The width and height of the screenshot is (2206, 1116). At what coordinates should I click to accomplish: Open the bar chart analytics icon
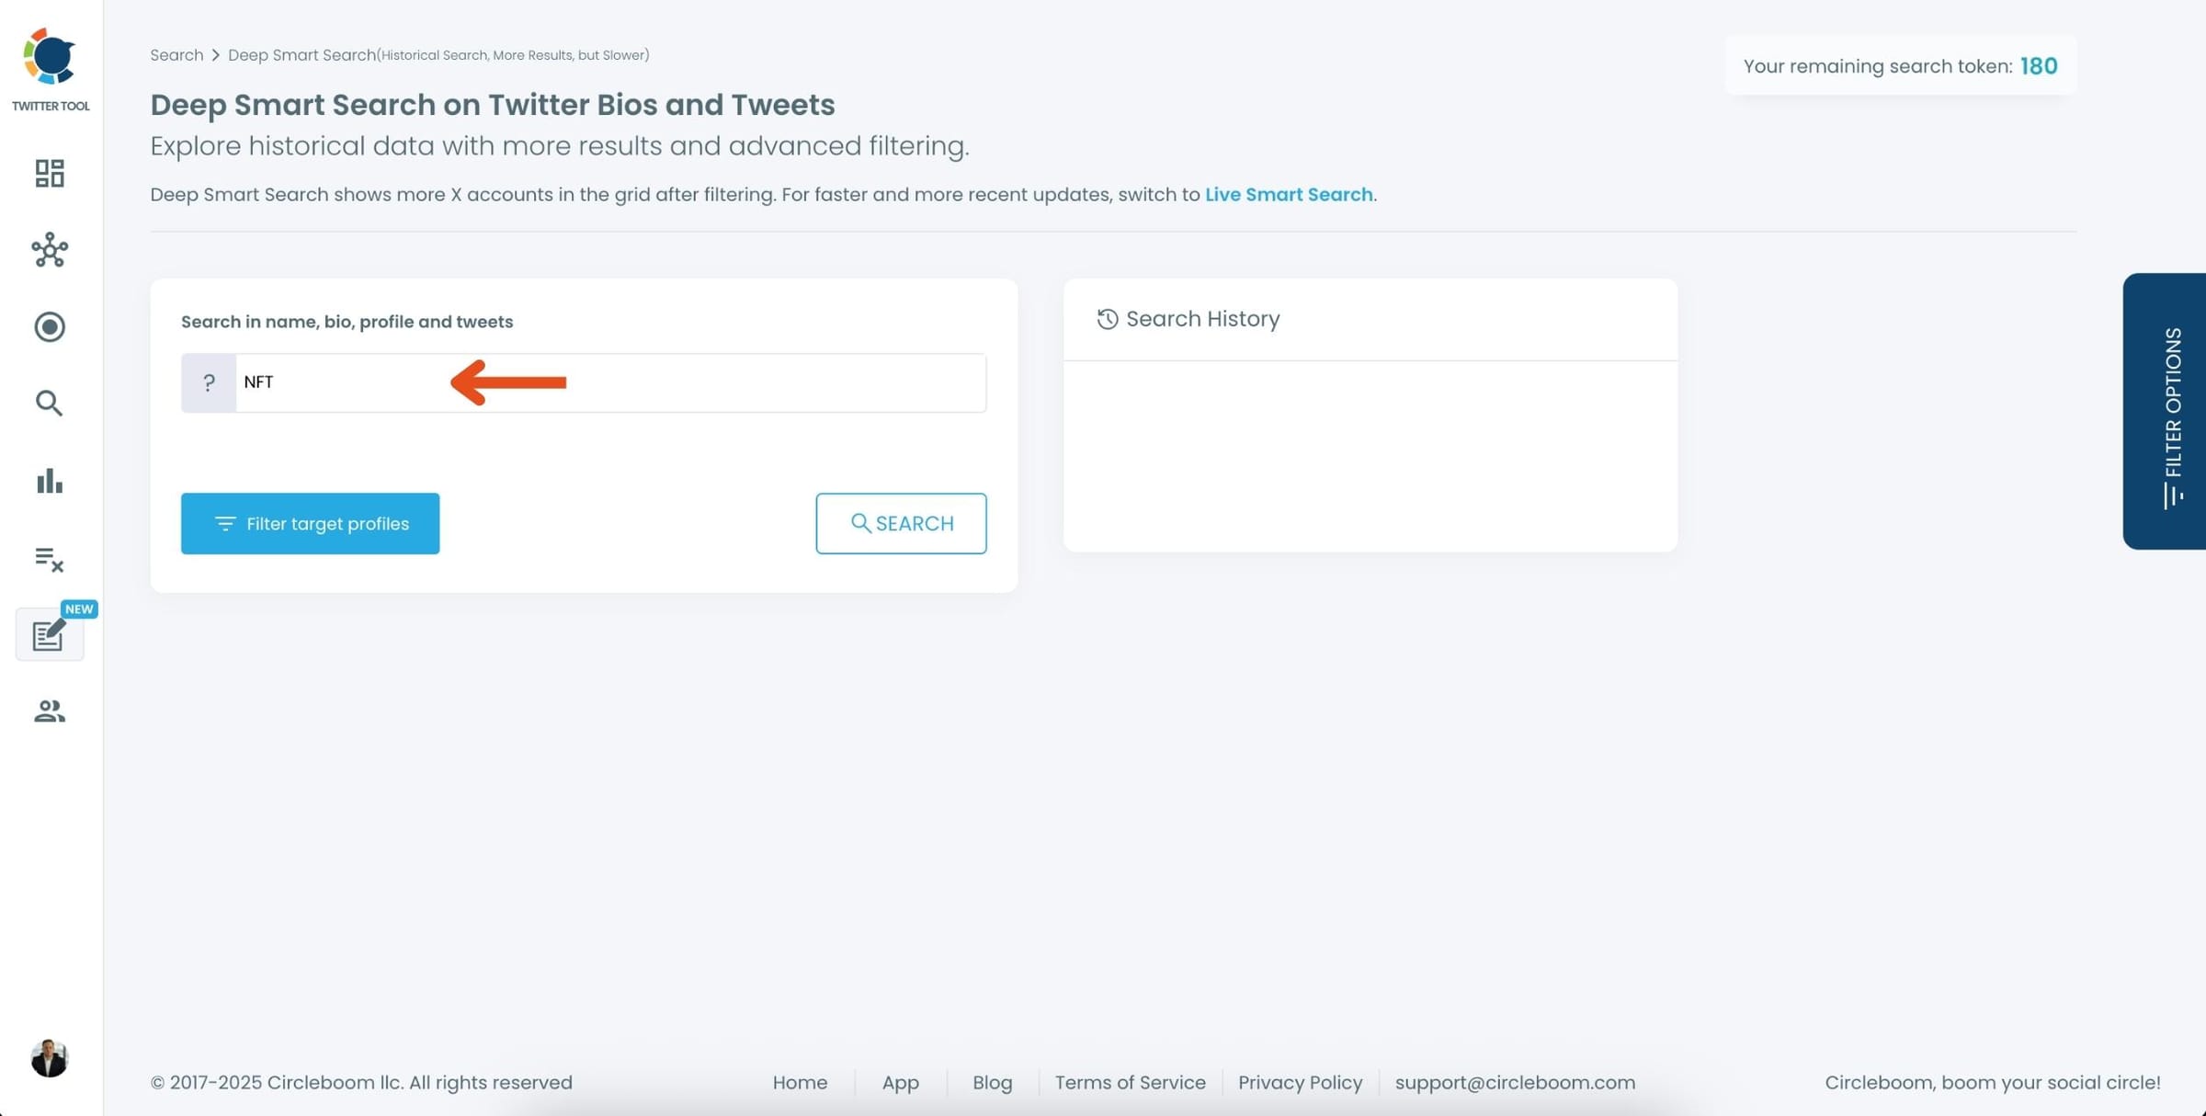click(x=49, y=481)
